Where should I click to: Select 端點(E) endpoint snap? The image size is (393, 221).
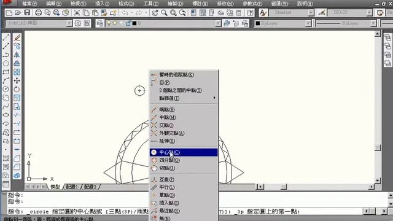(x=184, y=109)
